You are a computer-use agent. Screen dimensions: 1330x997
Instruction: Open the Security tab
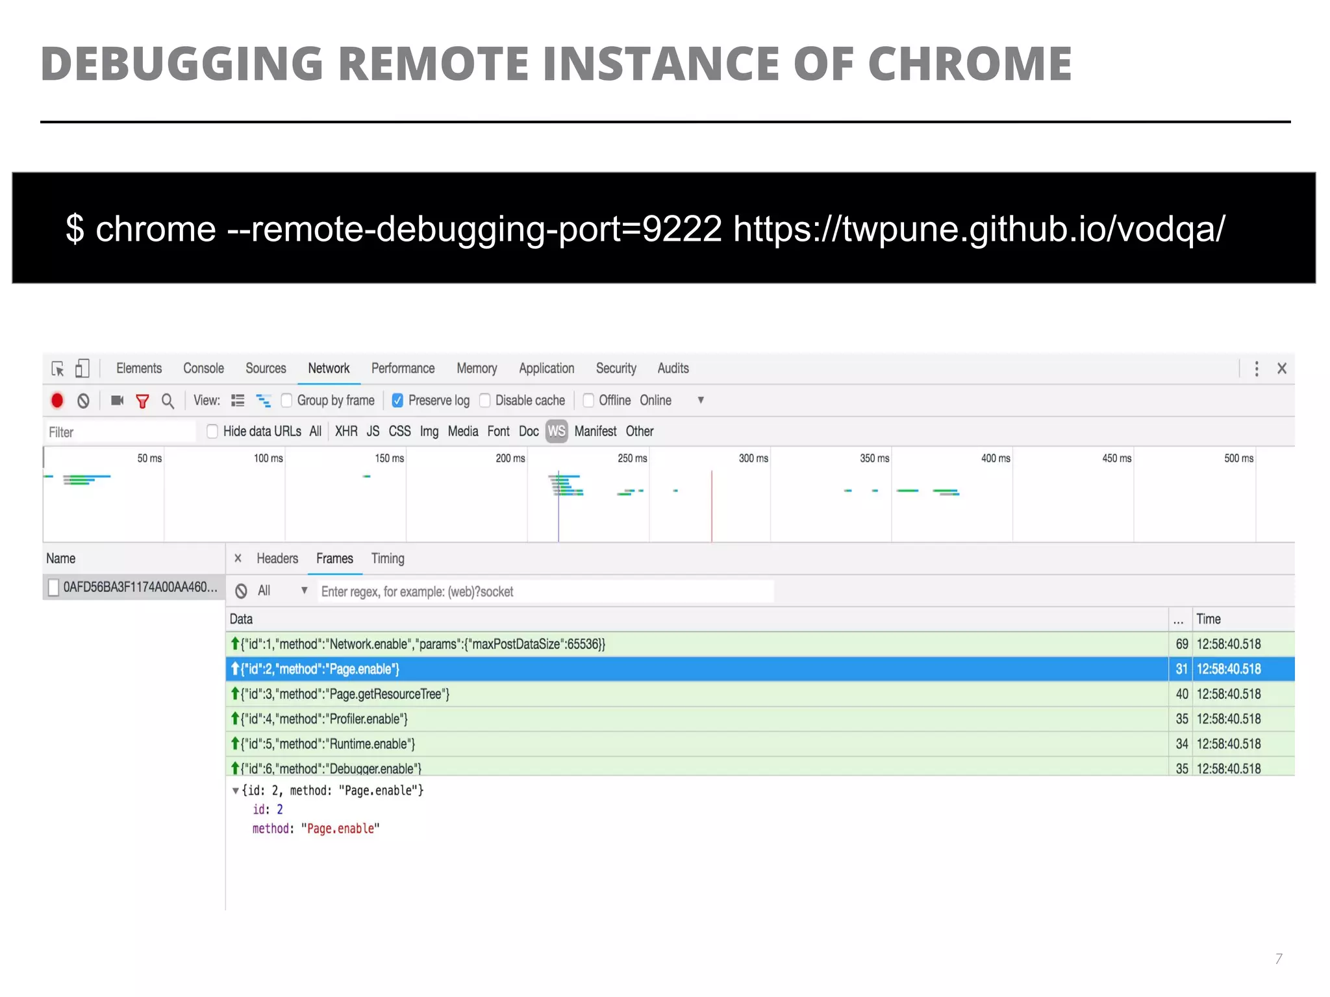(616, 368)
